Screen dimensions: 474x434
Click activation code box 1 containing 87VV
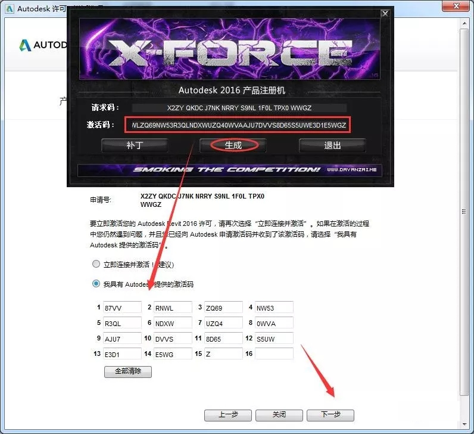(x=122, y=307)
